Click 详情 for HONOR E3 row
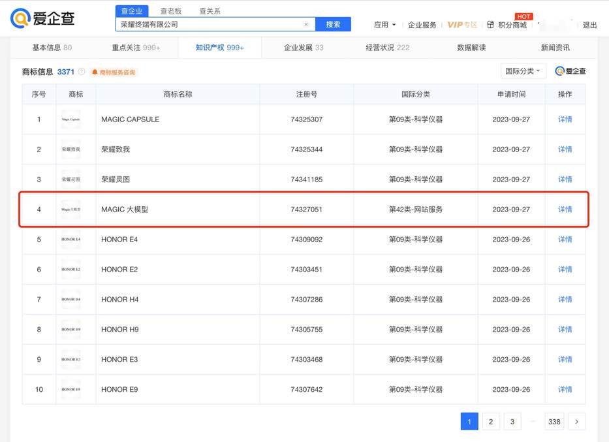Screen dimensions: 609x442 coord(565,359)
